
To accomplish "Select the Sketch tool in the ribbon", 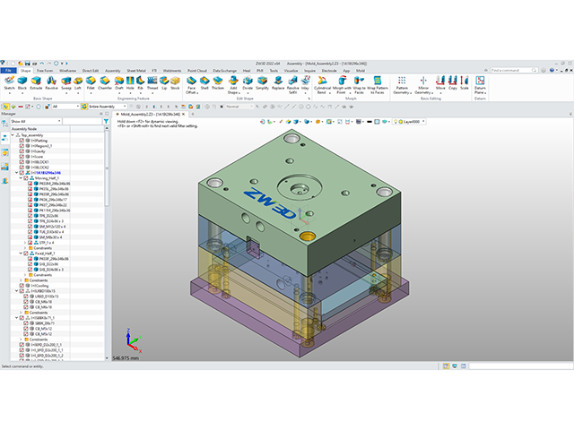I will point(10,83).
